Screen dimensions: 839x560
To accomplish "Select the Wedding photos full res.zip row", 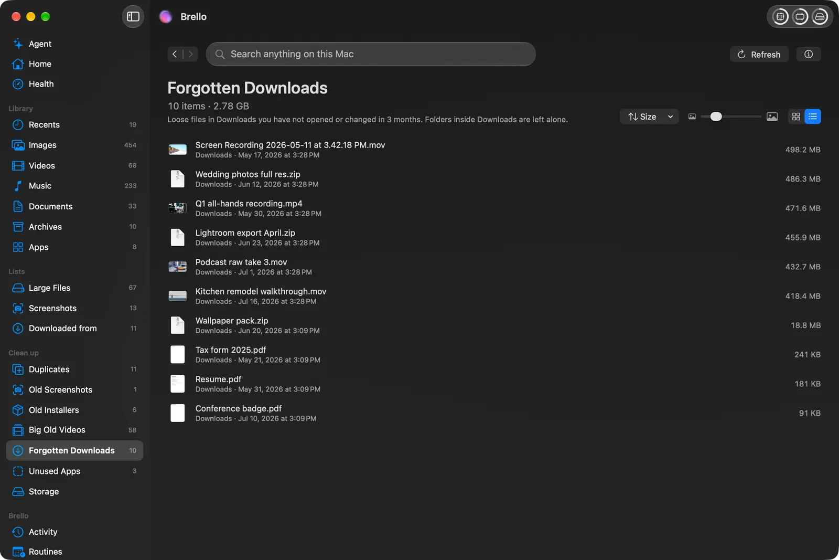I will click(x=494, y=179).
